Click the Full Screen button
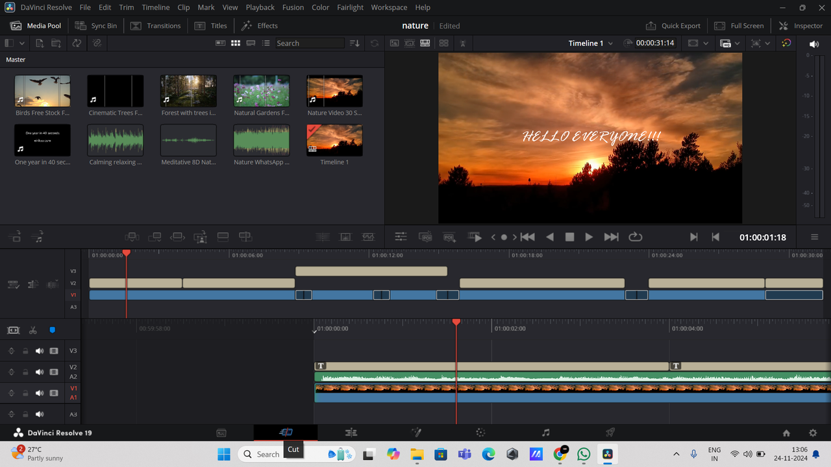This screenshot has width=831, height=467. [739, 26]
